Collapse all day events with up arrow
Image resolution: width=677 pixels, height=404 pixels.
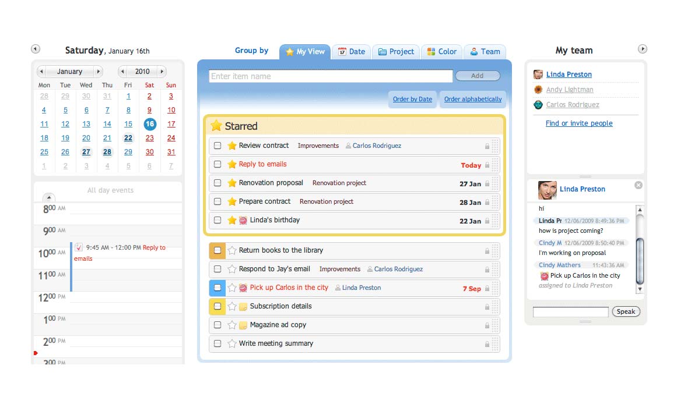49,197
